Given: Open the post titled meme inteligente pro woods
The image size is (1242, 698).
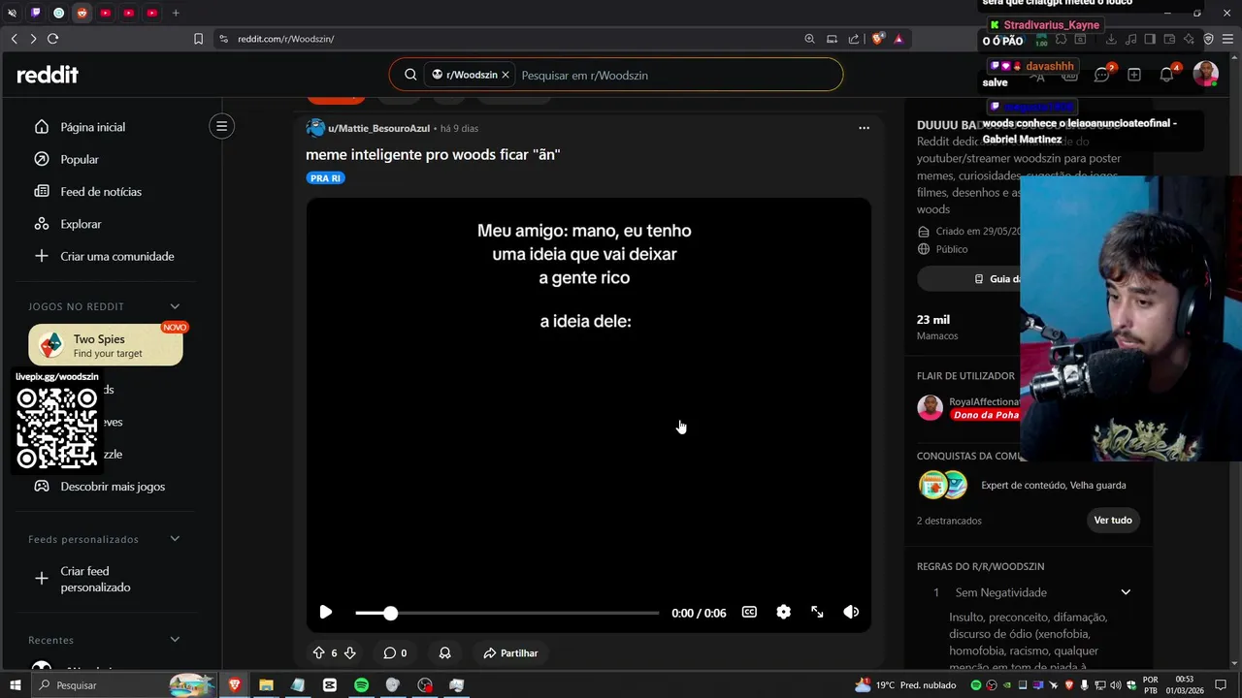Looking at the screenshot, I should [x=433, y=154].
